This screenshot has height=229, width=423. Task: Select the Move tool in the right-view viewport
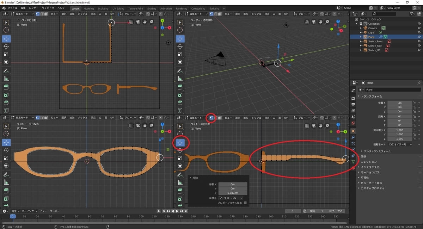click(x=180, y=143)
